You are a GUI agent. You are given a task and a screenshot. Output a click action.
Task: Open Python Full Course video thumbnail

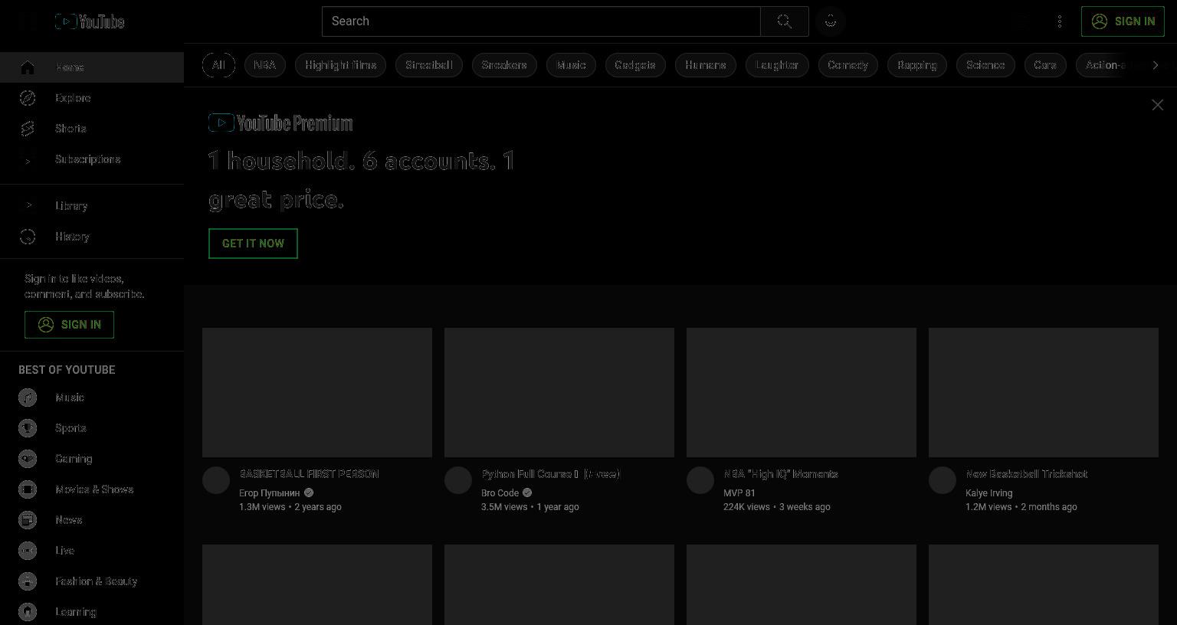[559, 392]
